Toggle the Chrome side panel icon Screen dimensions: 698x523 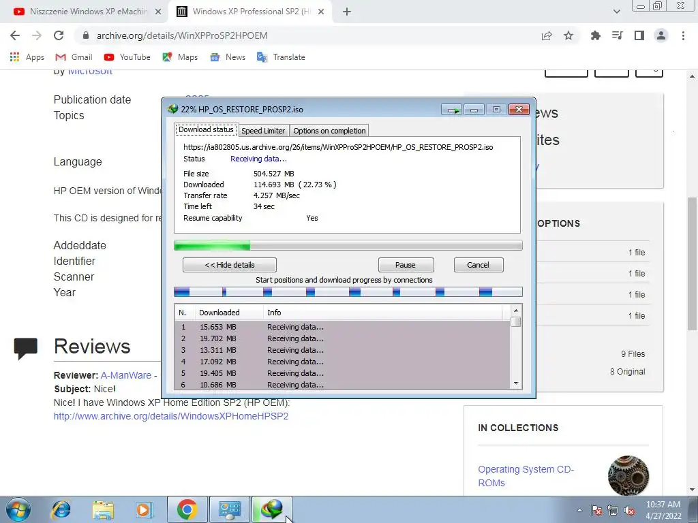639,35
